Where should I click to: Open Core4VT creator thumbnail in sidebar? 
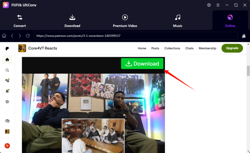pyautogui.click(x=7, y=131)
